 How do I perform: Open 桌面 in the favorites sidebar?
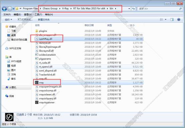pyautogui.click(x=13, y=35)
